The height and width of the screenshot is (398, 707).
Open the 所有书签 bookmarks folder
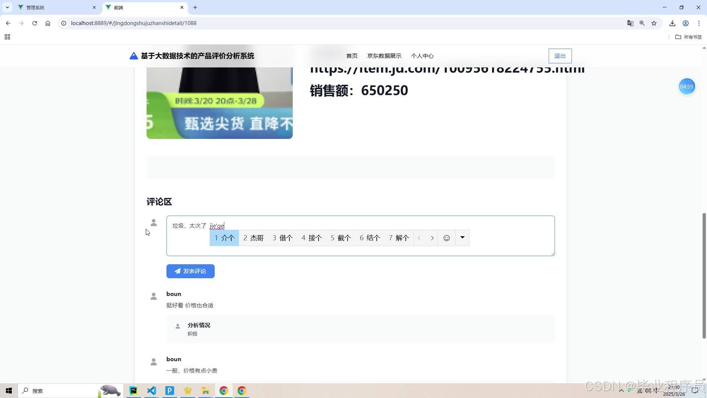[x=689, y=37]
